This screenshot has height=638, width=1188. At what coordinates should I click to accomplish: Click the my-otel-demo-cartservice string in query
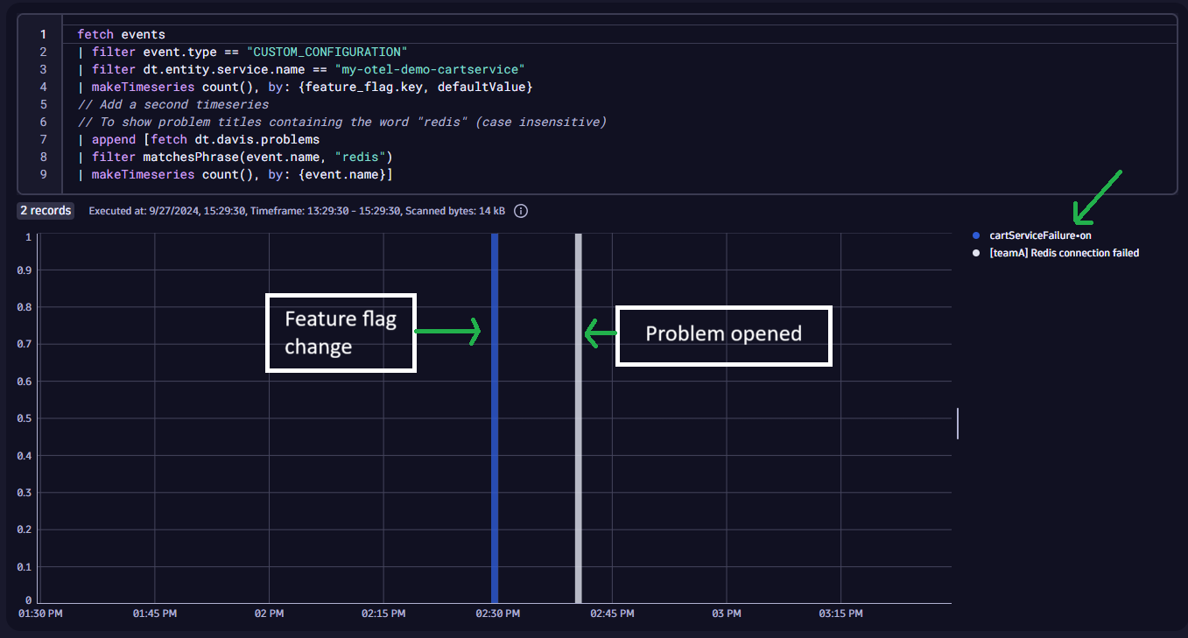429,69
